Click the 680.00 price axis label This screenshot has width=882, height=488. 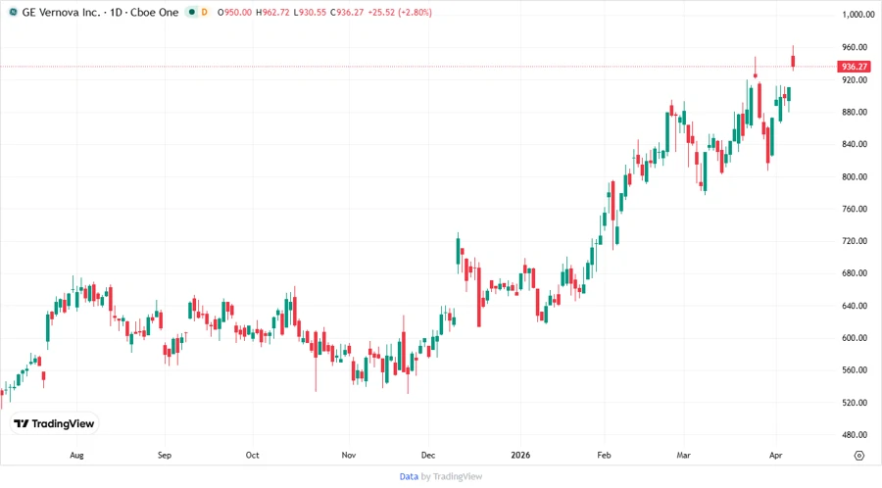(855, 272)
